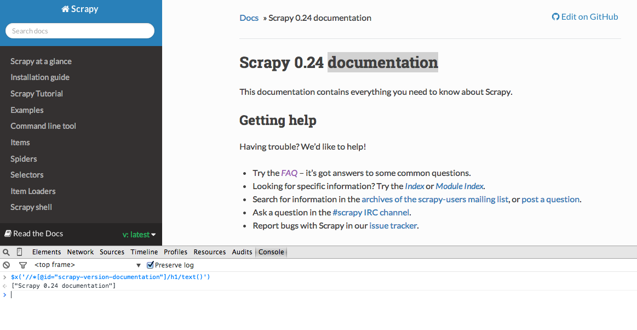Click "Having trouble? We'd like to help!" text
This screenshot has height=330, width=637.
click(x=303, y=147)
